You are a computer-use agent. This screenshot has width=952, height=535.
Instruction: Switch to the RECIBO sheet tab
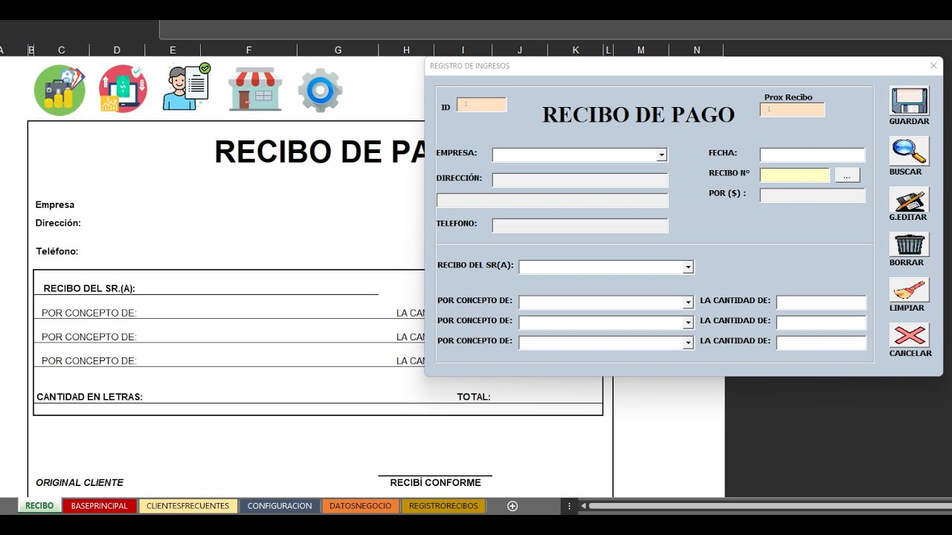[x=39, y=506]
